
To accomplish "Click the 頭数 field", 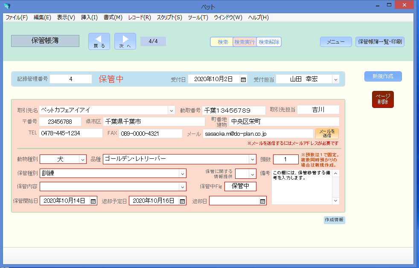I will (x=285, y=160).
